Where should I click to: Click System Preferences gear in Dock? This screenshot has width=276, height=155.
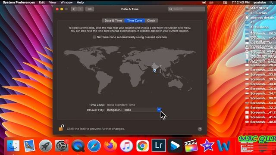pos(62,146)
